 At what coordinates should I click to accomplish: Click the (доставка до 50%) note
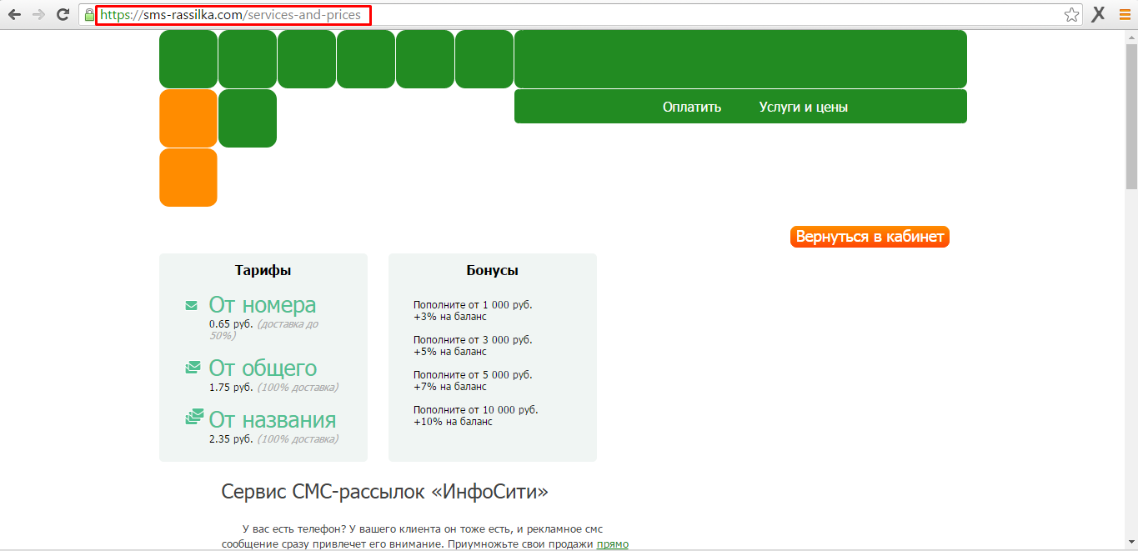click(x=263, y=330)
